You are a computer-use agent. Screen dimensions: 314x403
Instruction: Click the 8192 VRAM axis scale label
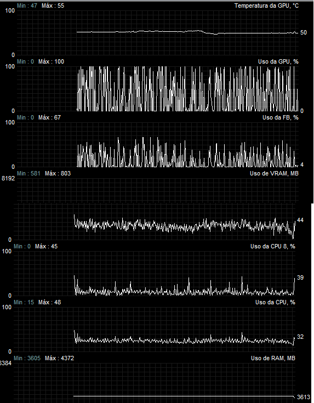tap(8, 178)
